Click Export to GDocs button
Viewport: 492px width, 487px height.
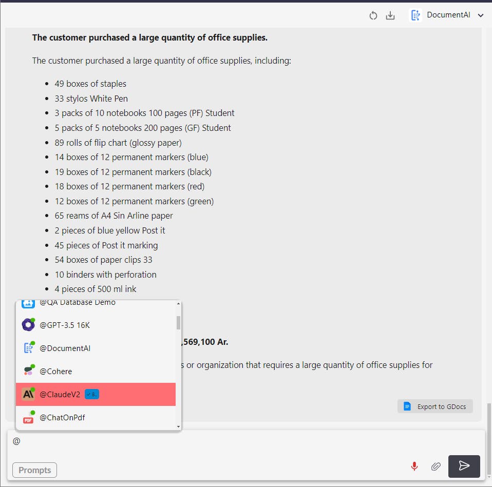point(435,406)
